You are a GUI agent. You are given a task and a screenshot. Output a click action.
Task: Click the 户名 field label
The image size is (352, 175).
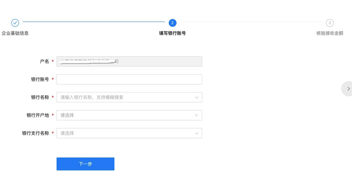[44, 62]
